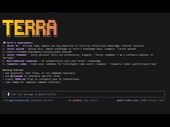
Task: Click "Ask questions, edit files, or run commands naturally"
Action: [40, 73]
